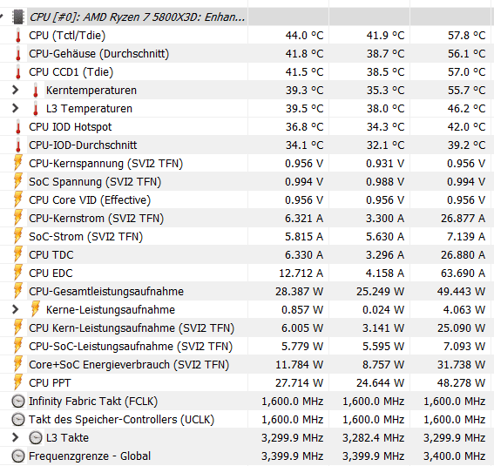Viewport: 494px width, 466px height.
Task: Click clock icon beside Takt des Speicher-Controllers
Action: click(x=18, y=420)
